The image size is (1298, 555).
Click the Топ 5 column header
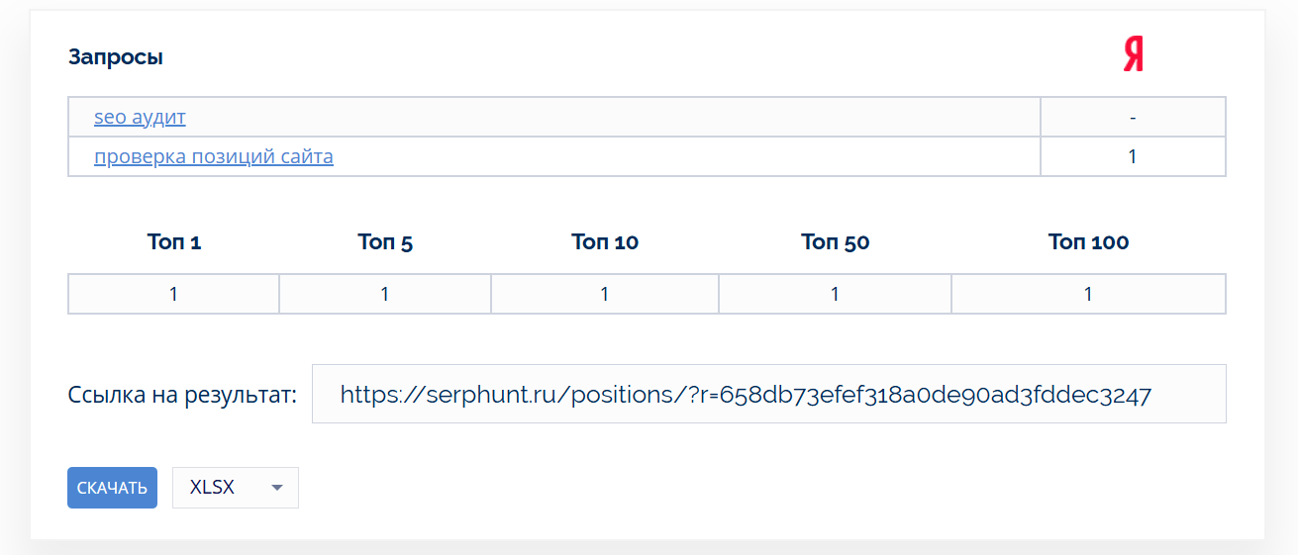pos(385,242)
